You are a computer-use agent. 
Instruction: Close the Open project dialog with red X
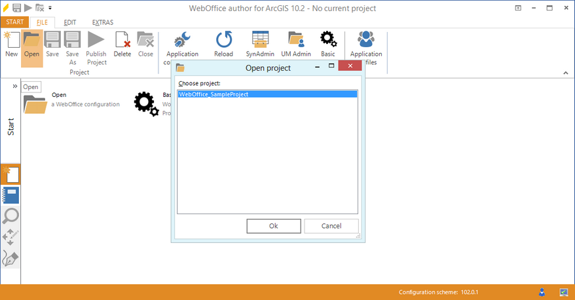pyautogui.click(x=350, y=66)
